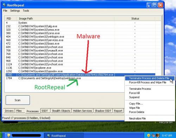Click the RootRepeal title bar app icon

[4, 5]
